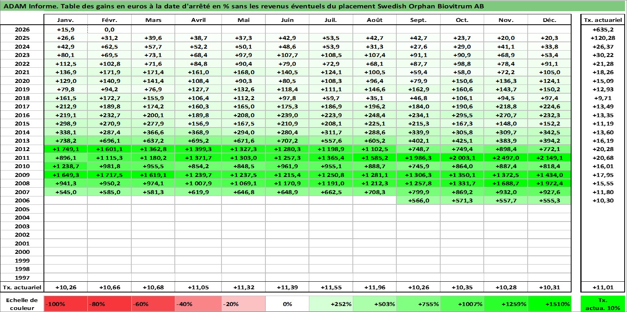Click the Août column header
The width and height of the screenshot is (627, 312).
374,20
